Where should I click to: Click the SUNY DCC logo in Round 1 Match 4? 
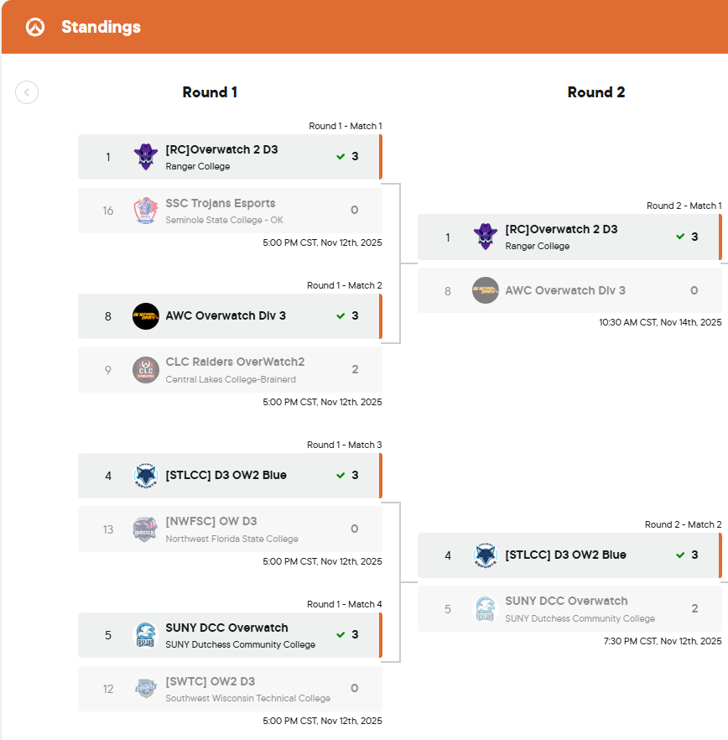tap(146, 635)
